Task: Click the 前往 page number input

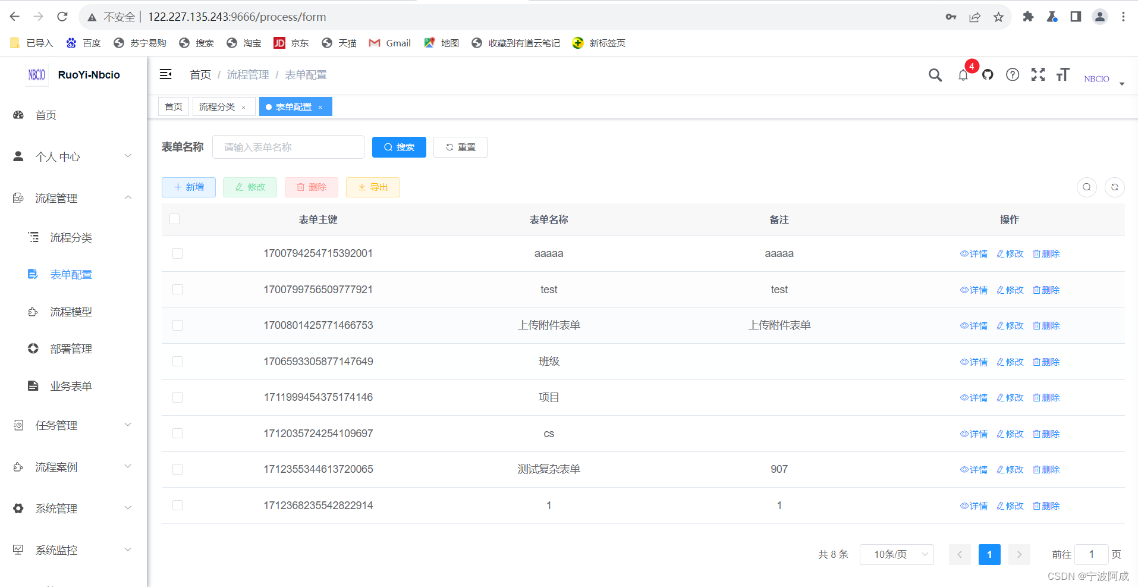Action: point(1092,555)
